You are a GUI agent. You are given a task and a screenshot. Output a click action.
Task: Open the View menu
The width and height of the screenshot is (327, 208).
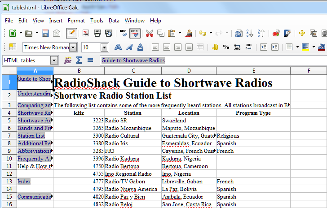pyautogui.click(x=38, y=21)
